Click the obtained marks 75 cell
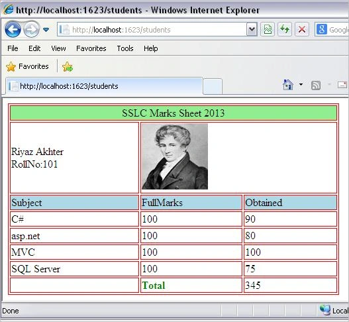 [290, 269]
